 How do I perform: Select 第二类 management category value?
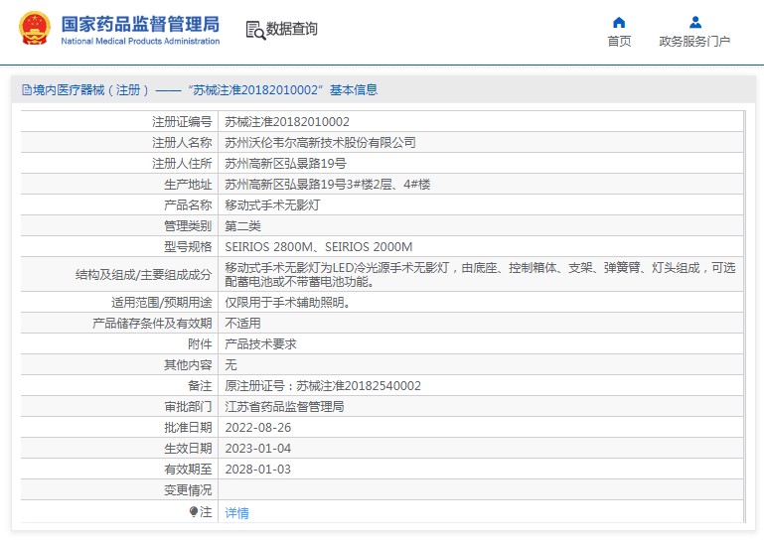(242, 226)
